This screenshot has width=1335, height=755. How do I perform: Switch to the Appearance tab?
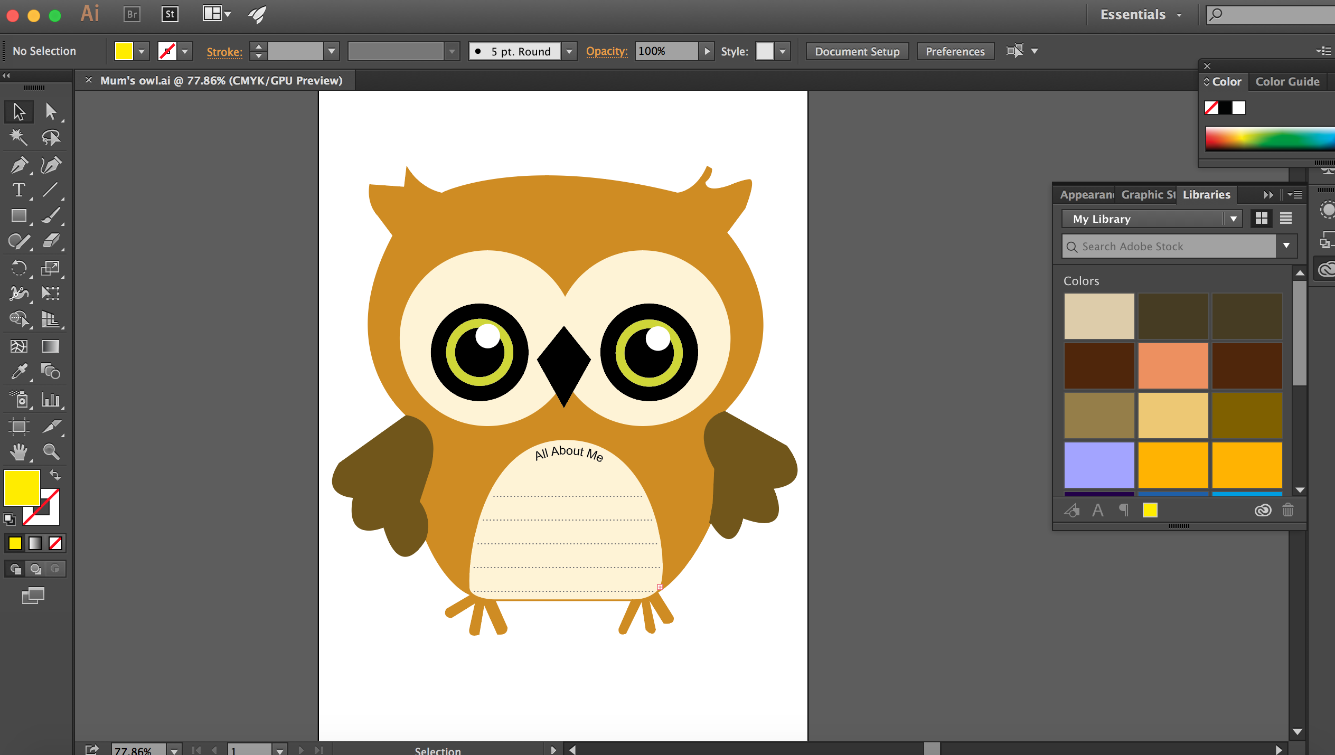coord(1086,195)
